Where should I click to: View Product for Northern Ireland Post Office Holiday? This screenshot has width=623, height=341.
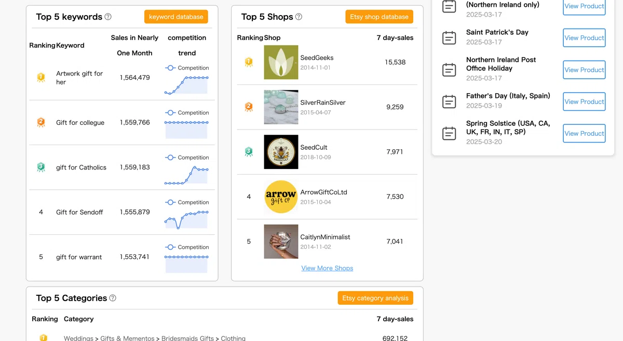coord(584,69)
